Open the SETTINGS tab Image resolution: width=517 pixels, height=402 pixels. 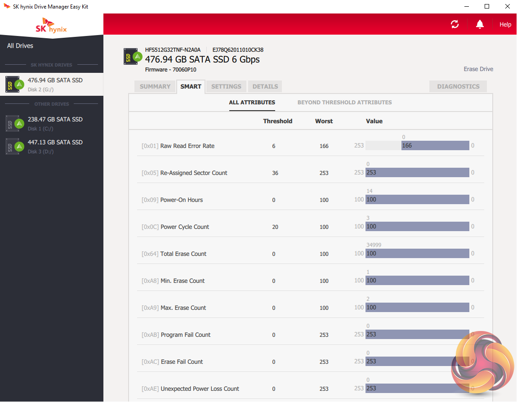pos(226,86)
